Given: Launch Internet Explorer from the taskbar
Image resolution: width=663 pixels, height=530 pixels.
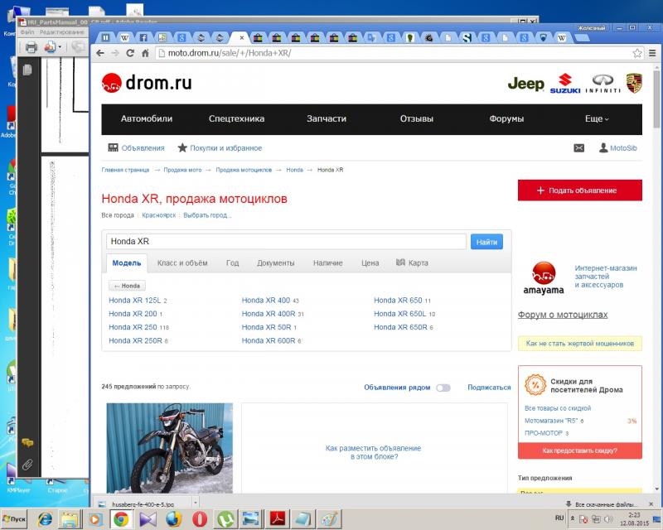Looking at the screenshot, I should (45, 519).
